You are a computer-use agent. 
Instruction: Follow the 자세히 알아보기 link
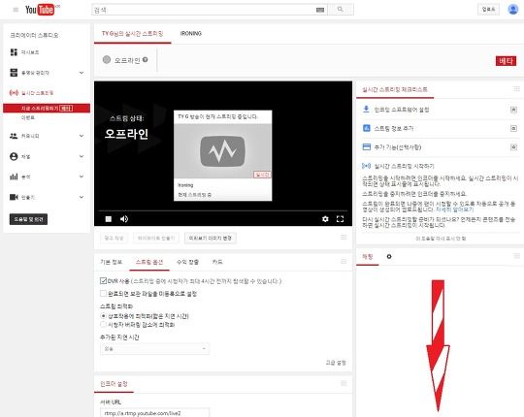point(454,209)
